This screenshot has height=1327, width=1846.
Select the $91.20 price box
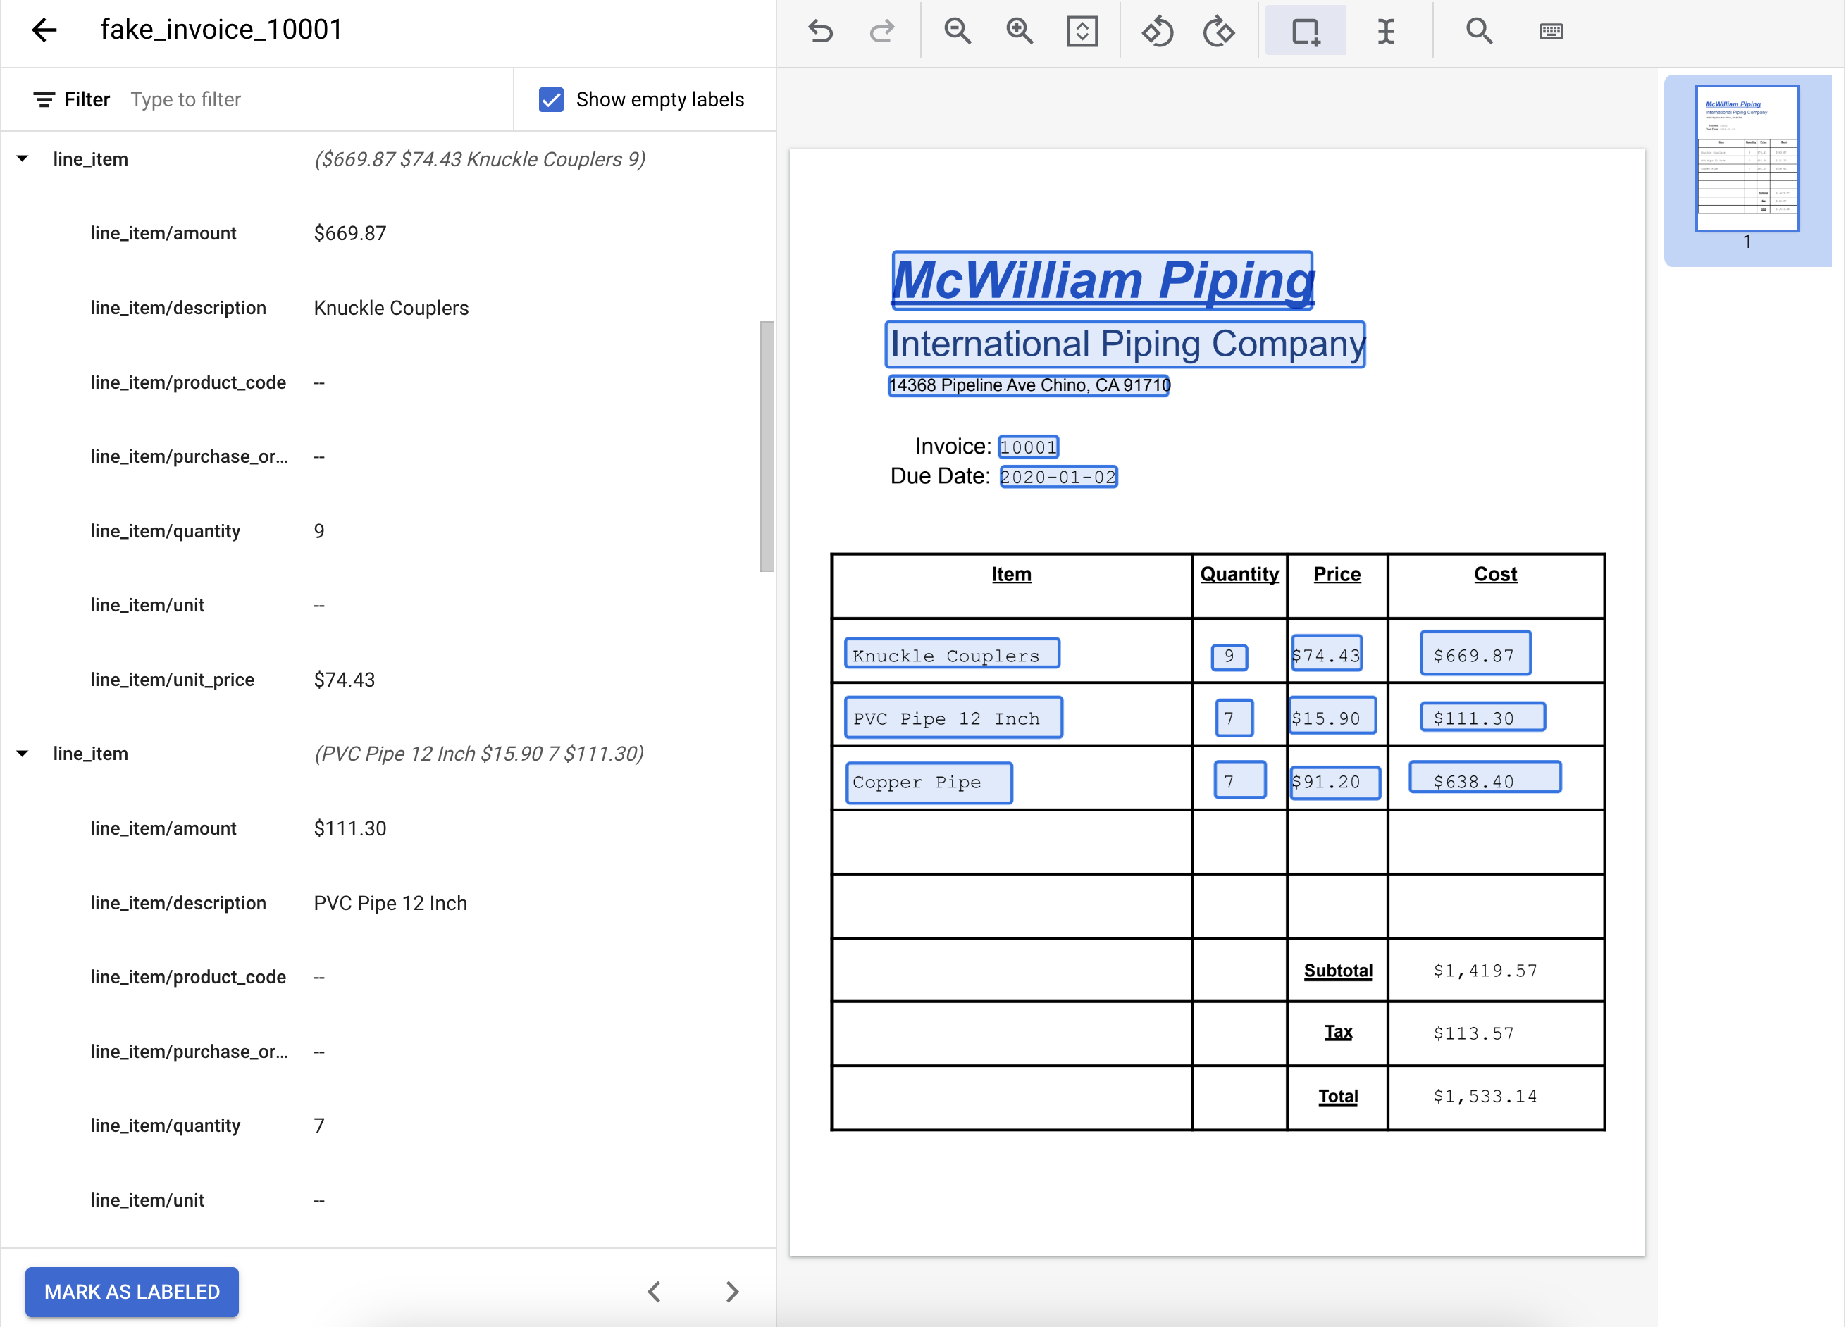pyautogui.click(x=1335, y=783)
